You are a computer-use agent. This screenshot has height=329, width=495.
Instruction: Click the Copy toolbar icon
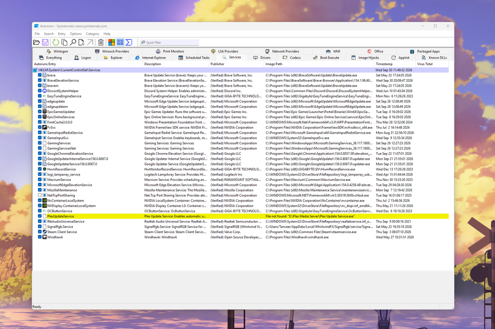(64, 42)
